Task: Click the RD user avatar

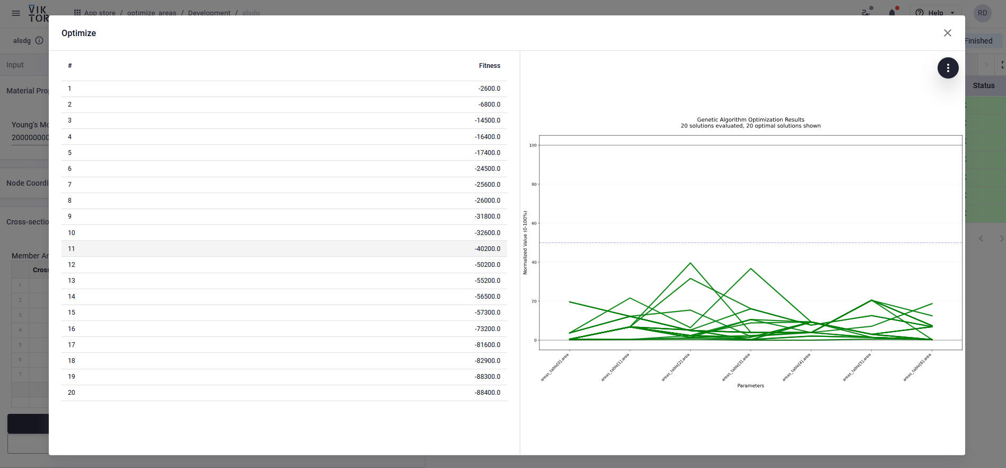Action: coord(982,13)
